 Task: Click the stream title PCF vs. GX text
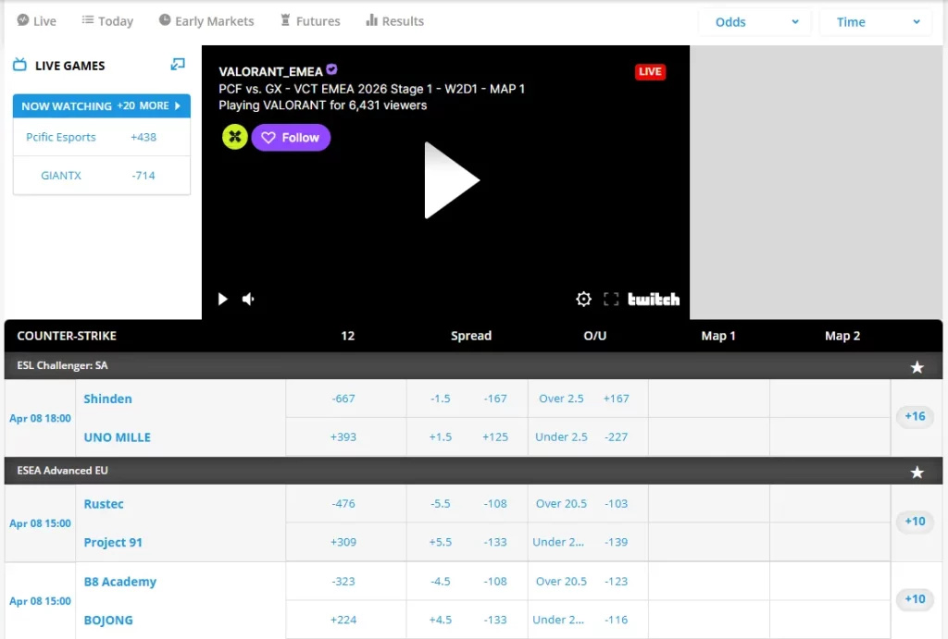[x=371, y=89]
